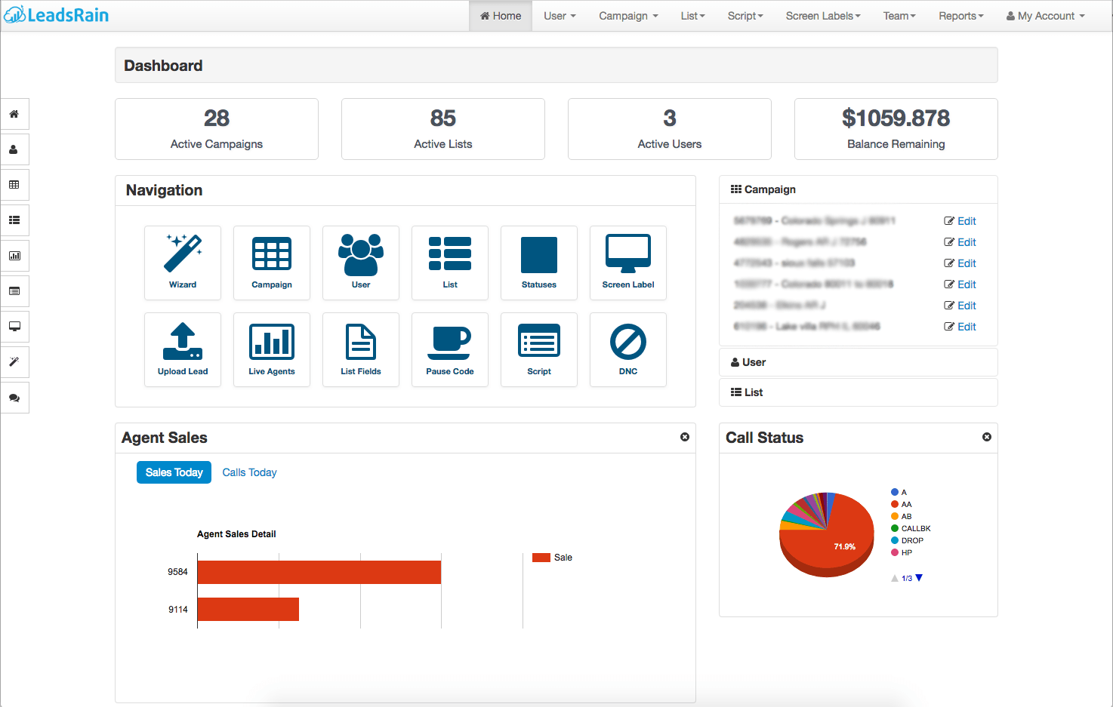Open the Reports dropdown menu
Image resolution: width=1113 pixels, height=707 pixels.
click(x=961, y=16)
